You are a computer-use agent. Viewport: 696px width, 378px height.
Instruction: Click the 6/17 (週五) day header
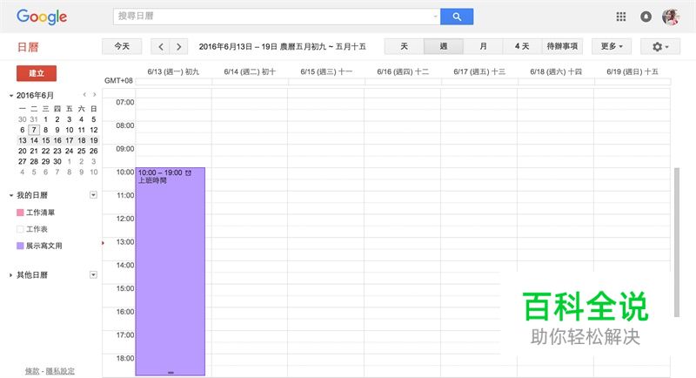[479, 71]
